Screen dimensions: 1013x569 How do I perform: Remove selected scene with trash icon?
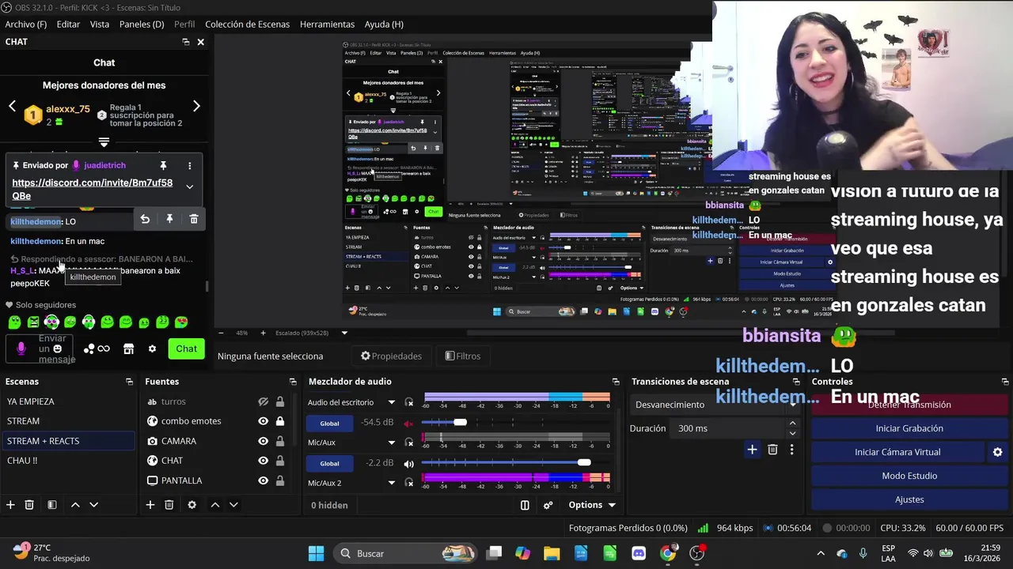[29, 505]
